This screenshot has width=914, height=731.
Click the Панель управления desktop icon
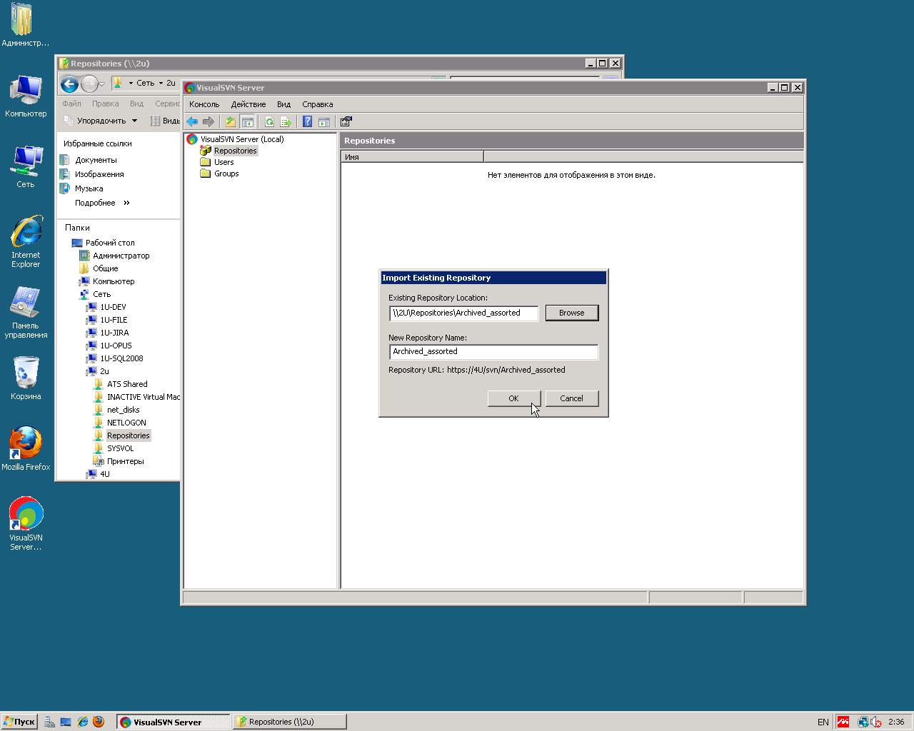(26, 313)
